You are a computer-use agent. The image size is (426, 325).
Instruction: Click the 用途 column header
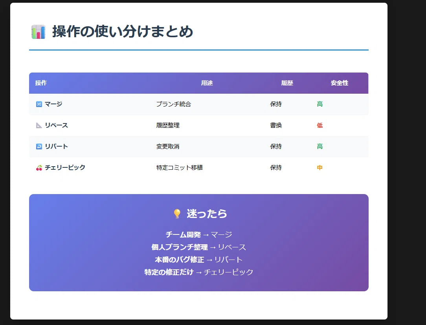(207, 83)
